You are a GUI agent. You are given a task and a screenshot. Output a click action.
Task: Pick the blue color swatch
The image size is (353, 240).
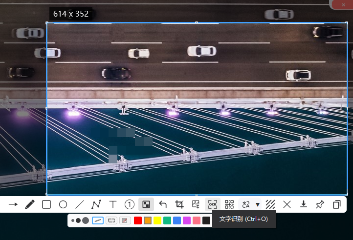point(177,220)
